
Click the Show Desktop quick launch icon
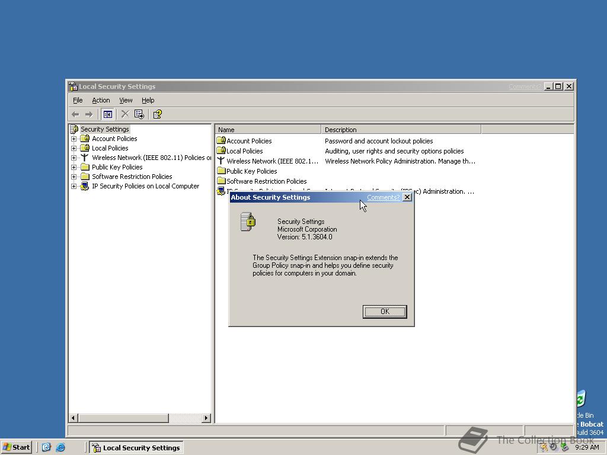[x=46, y=447]
